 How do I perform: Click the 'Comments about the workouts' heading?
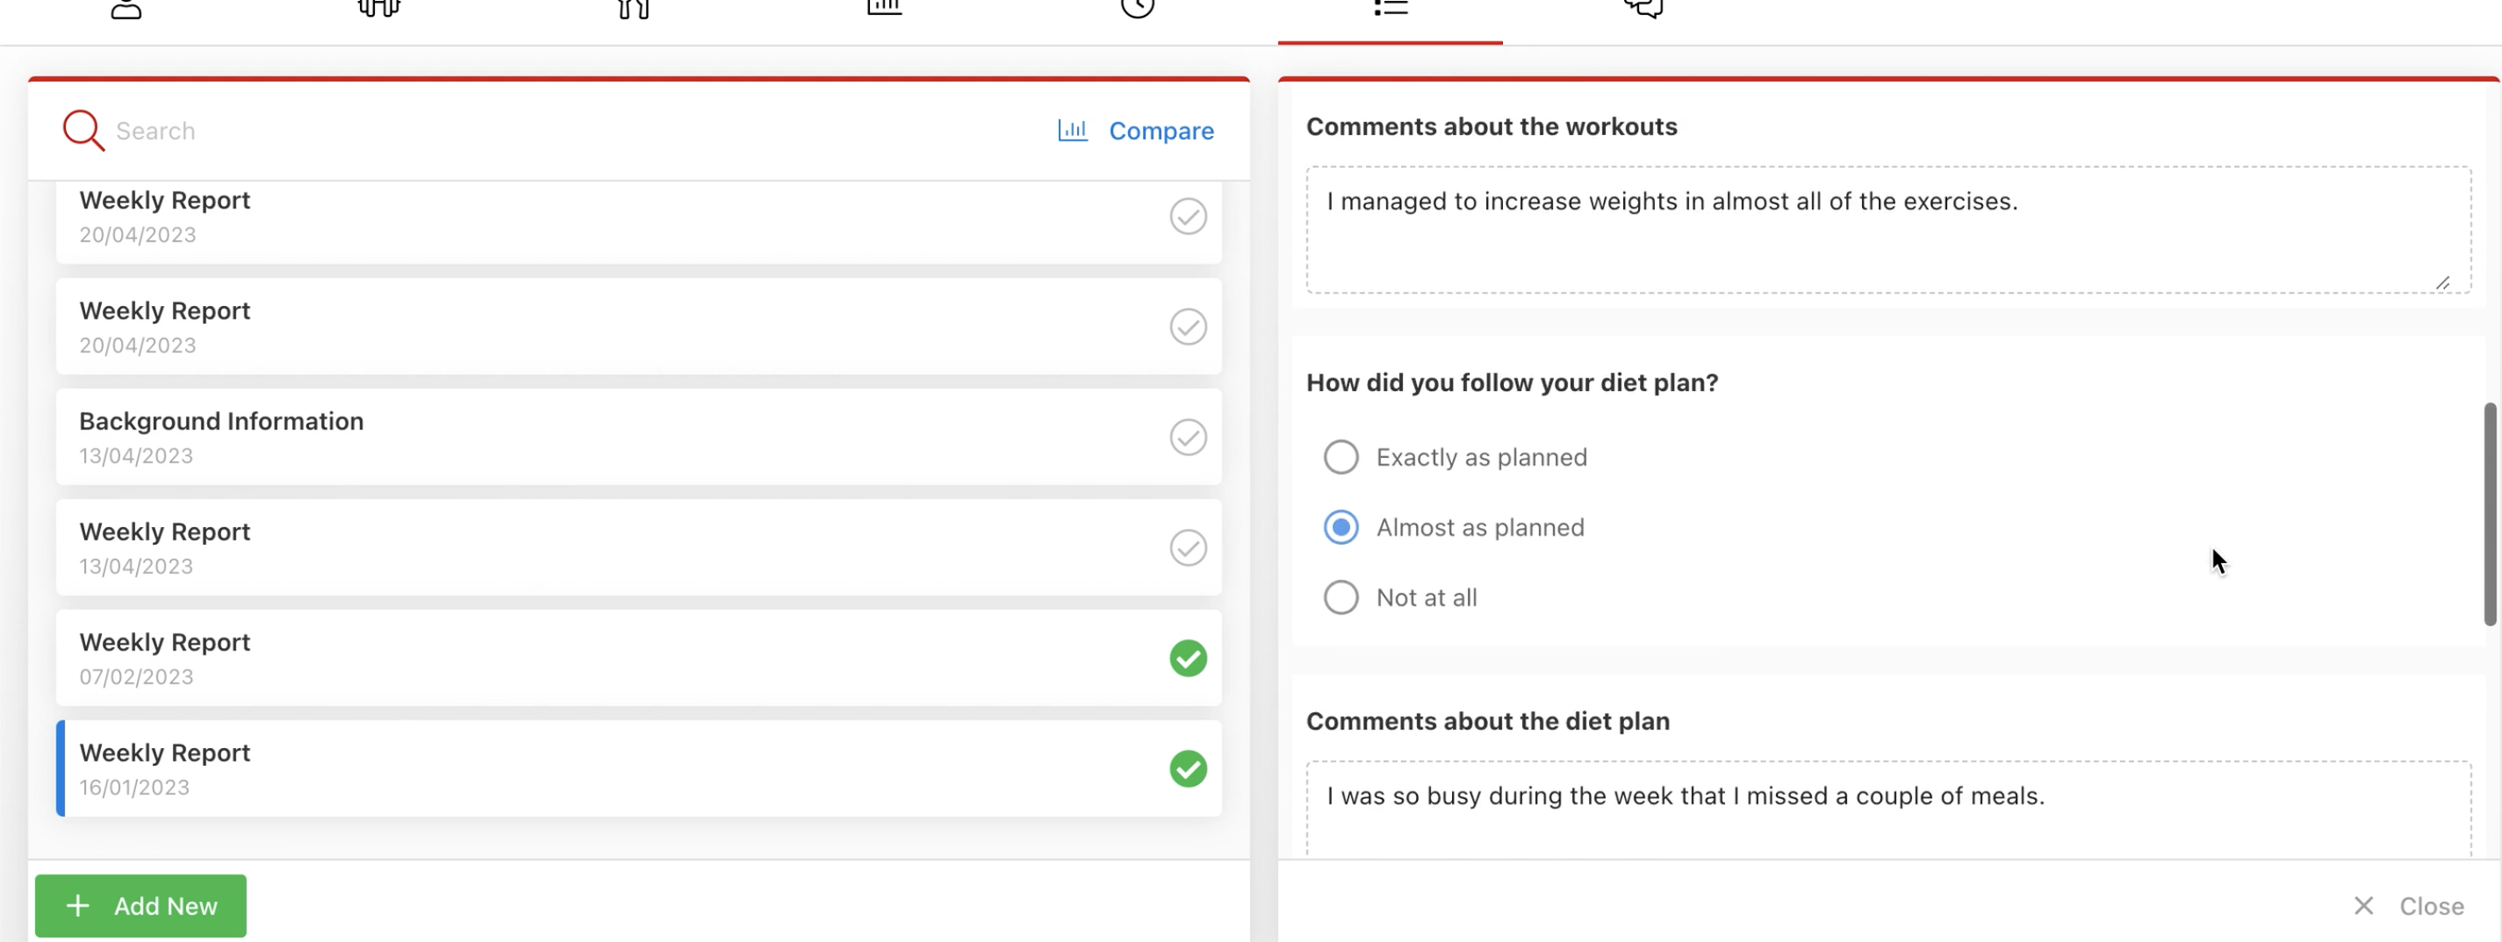pyautogui.click(x=1491, y=126)
